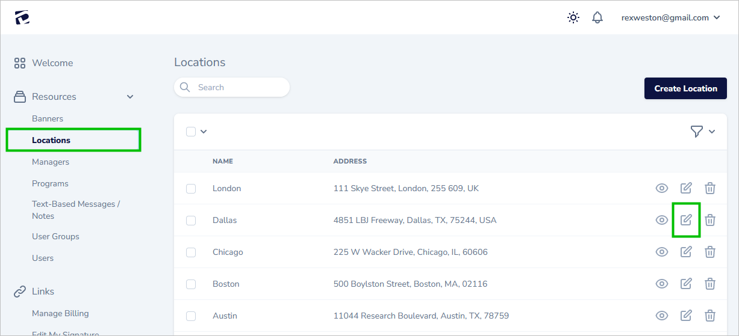Go to the Welcome page

point(43,63)
